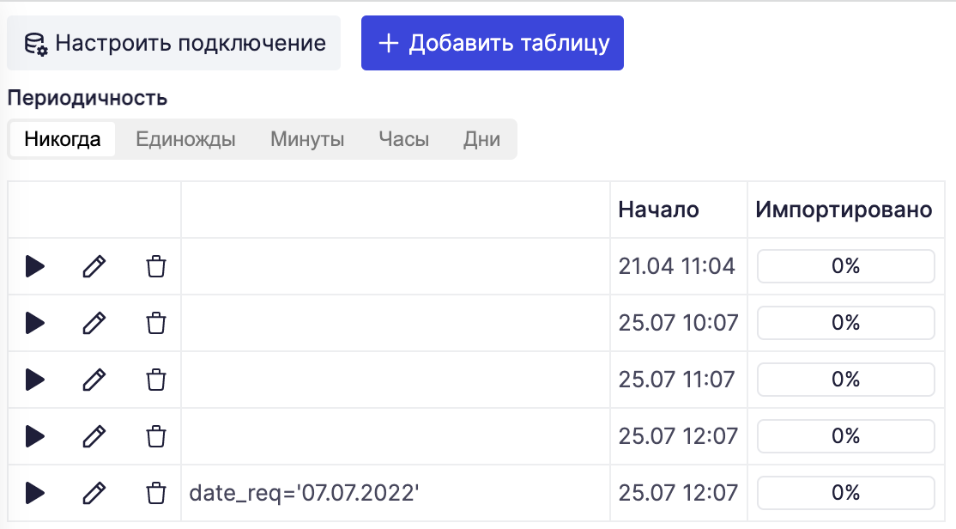Open the Дни periodicity tab

click(482, 139)
